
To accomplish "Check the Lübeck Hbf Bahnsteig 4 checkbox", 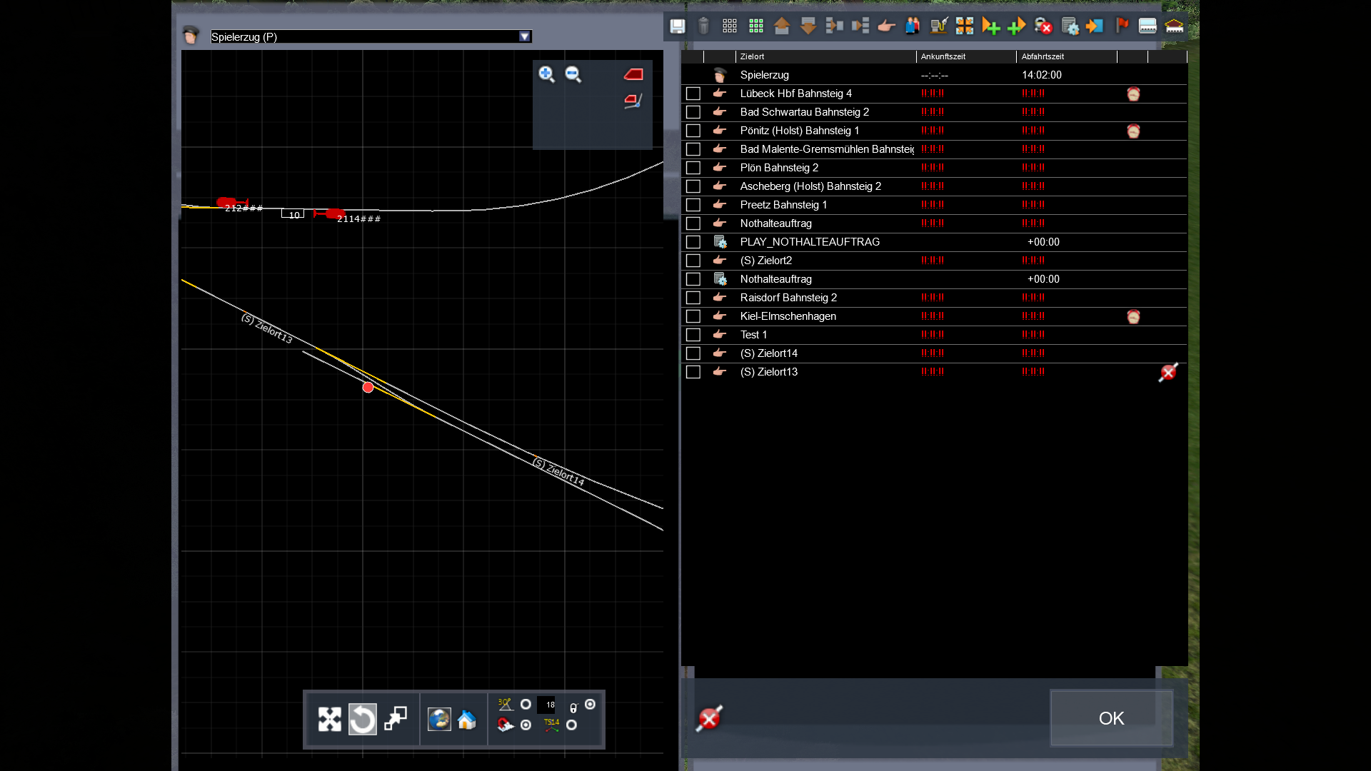I will tap(693, 94).
